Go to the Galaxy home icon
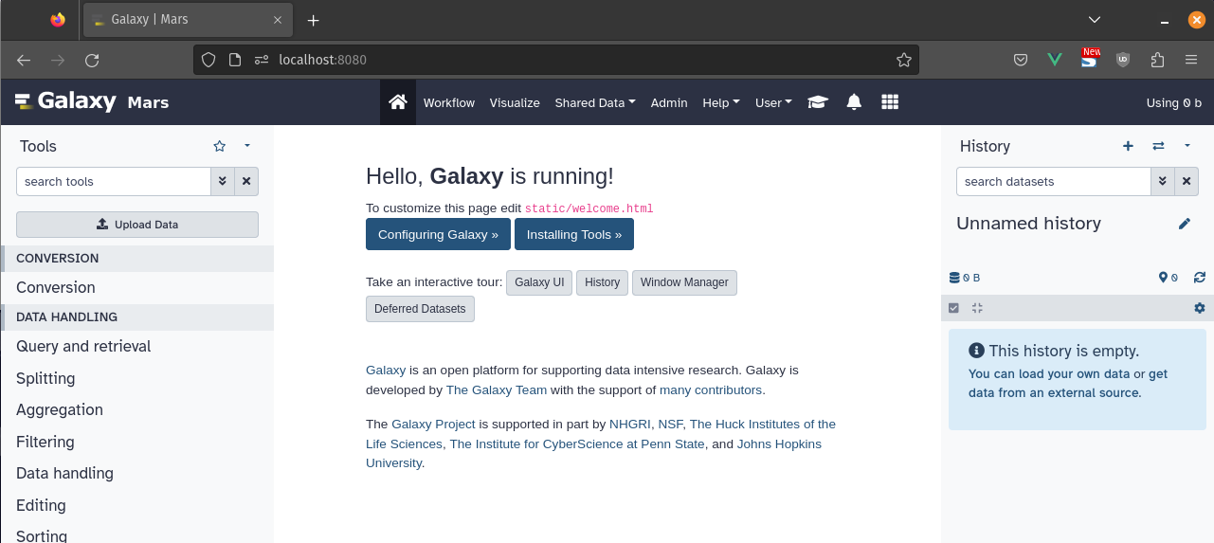Image resolution: width=1214 pixels, height=543 pixels. point(398,102)
